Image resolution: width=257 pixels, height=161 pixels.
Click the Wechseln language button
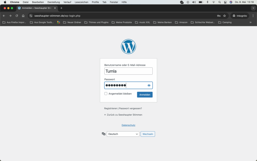(x=148, y=134)
